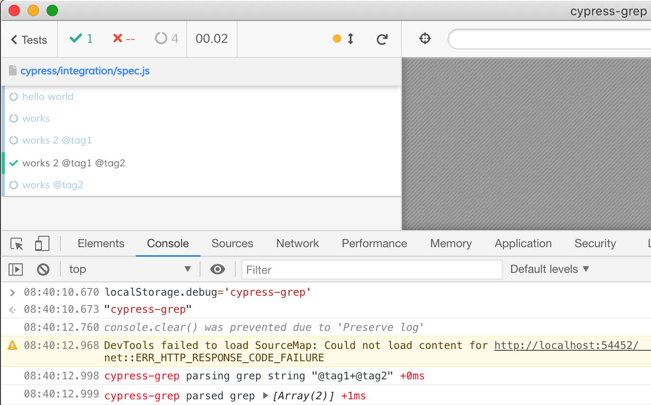Clear the console with the ban icon
Image resolution: width=651 pixels, height=405 pixels.
coord(43,270)
